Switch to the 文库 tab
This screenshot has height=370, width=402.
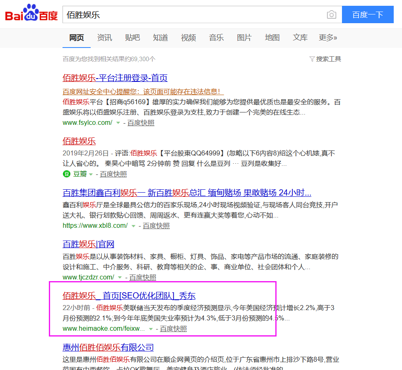pos(300,38)
